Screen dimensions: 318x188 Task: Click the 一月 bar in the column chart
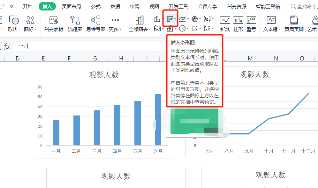[56, 133]
